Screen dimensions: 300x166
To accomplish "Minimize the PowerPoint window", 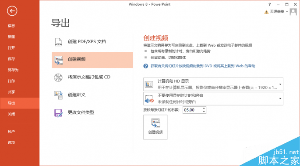I will [x=278, y=4].
